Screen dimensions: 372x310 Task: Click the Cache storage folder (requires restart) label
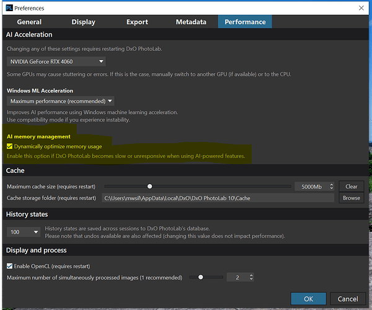51,198
